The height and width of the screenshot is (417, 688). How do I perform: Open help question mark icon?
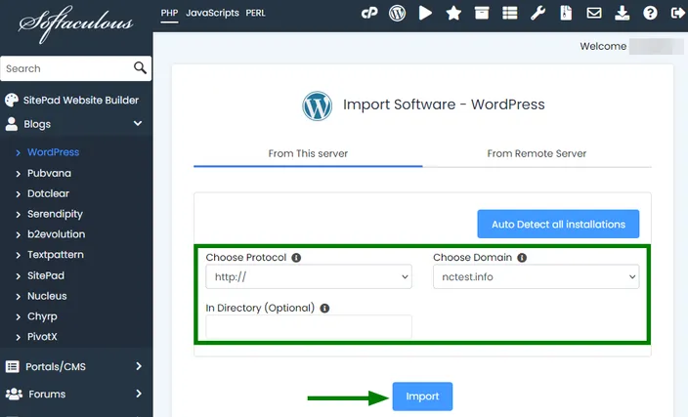(x=650, y=13)
